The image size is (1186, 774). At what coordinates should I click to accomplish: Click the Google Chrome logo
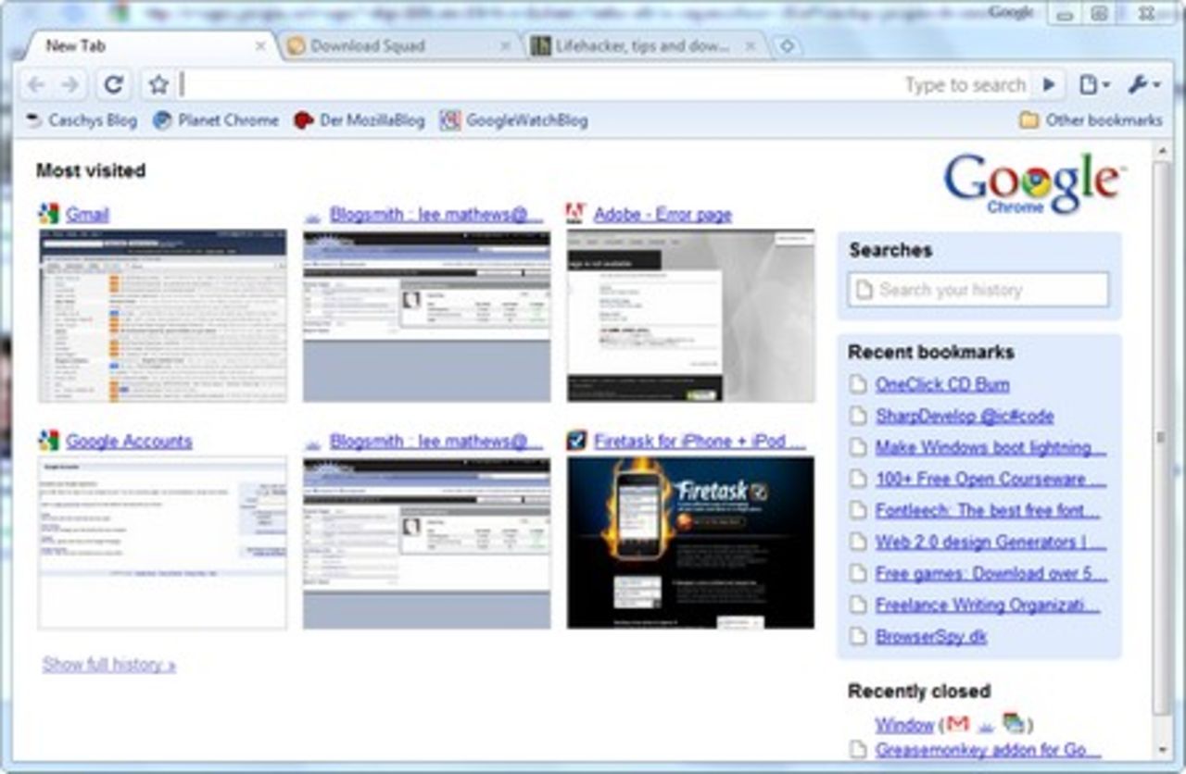[x=1031, y=183]
